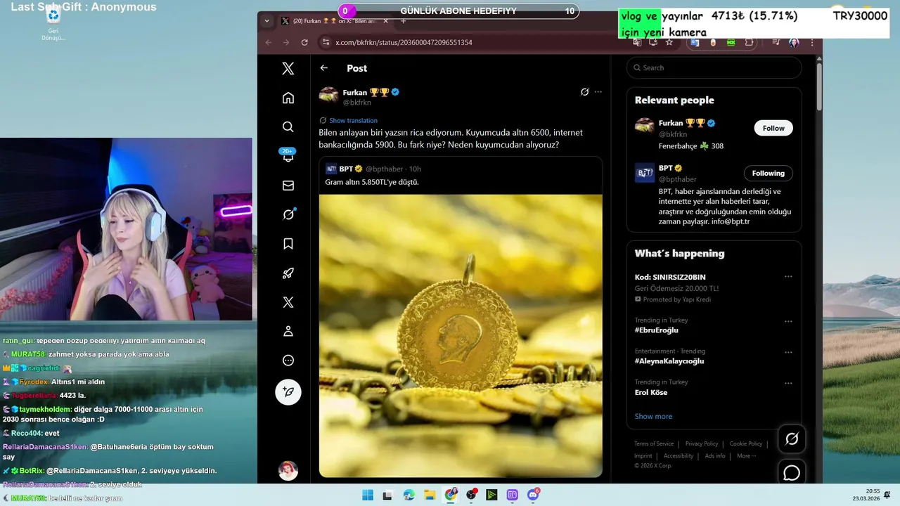Open the X logo home link in sidebar

point(288,68)
